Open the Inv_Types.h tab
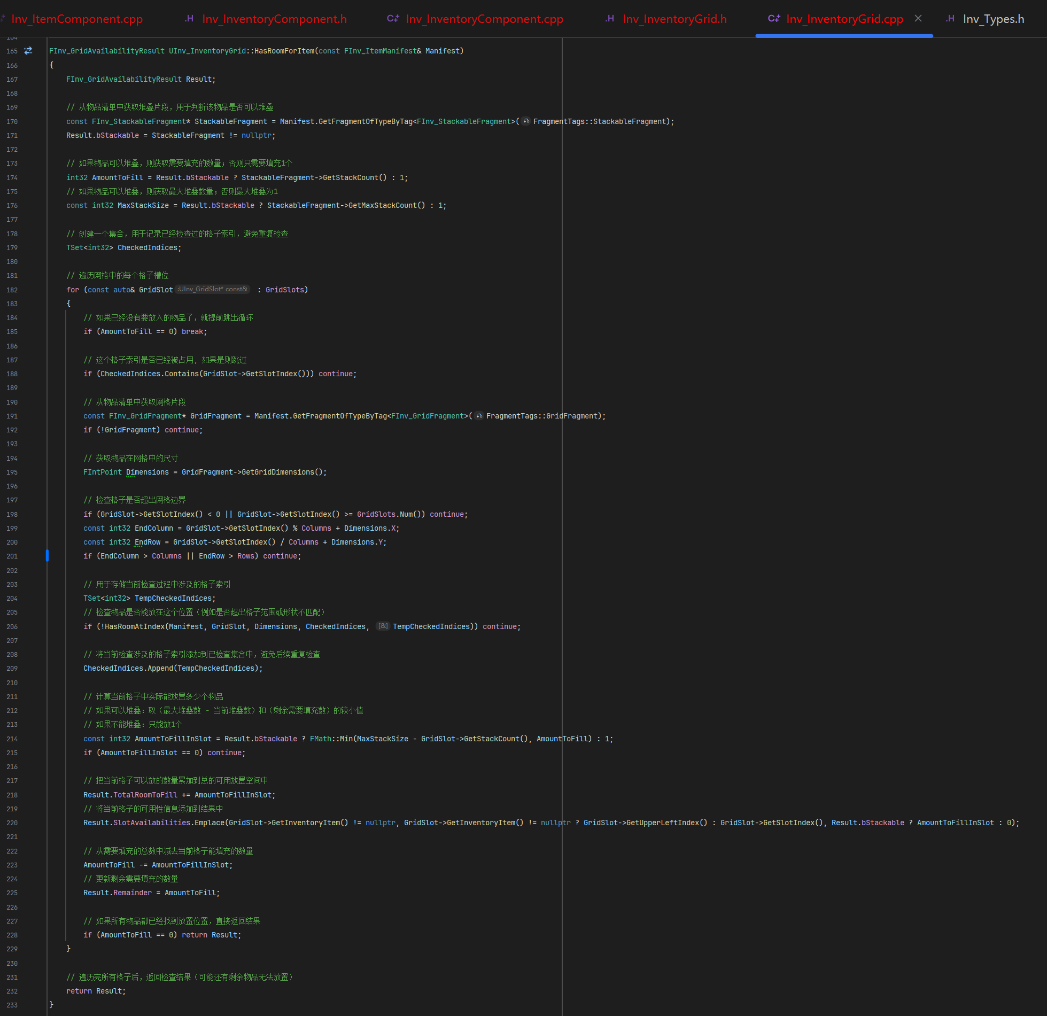The width and height of the screenshot is (1047, 1016). tap(993, 19)
